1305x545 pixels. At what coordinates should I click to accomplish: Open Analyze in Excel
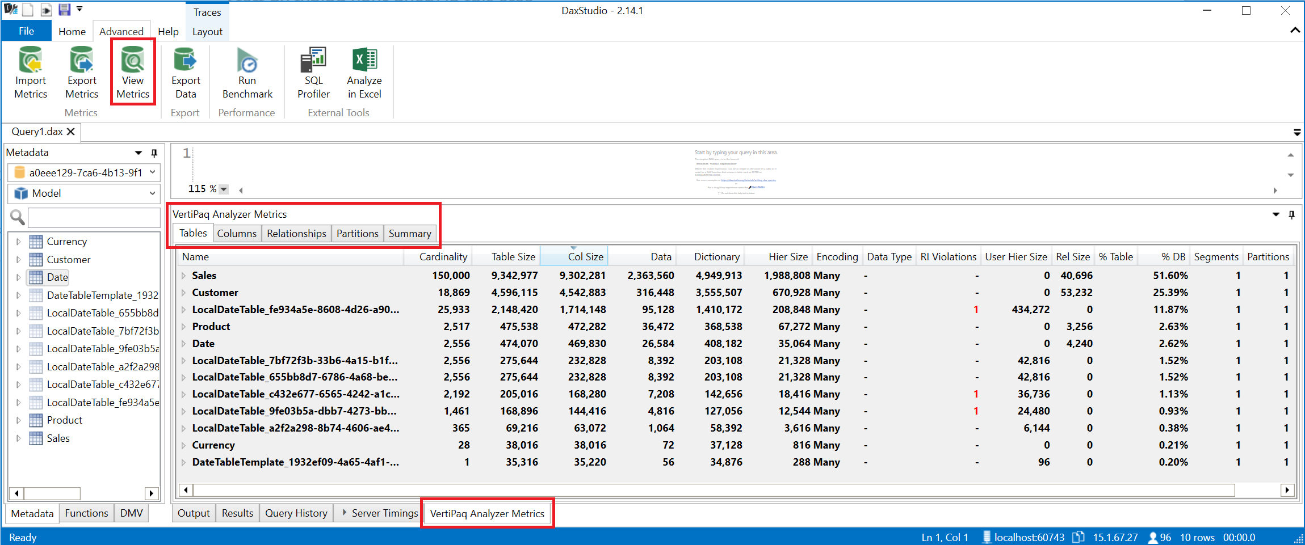364,73
